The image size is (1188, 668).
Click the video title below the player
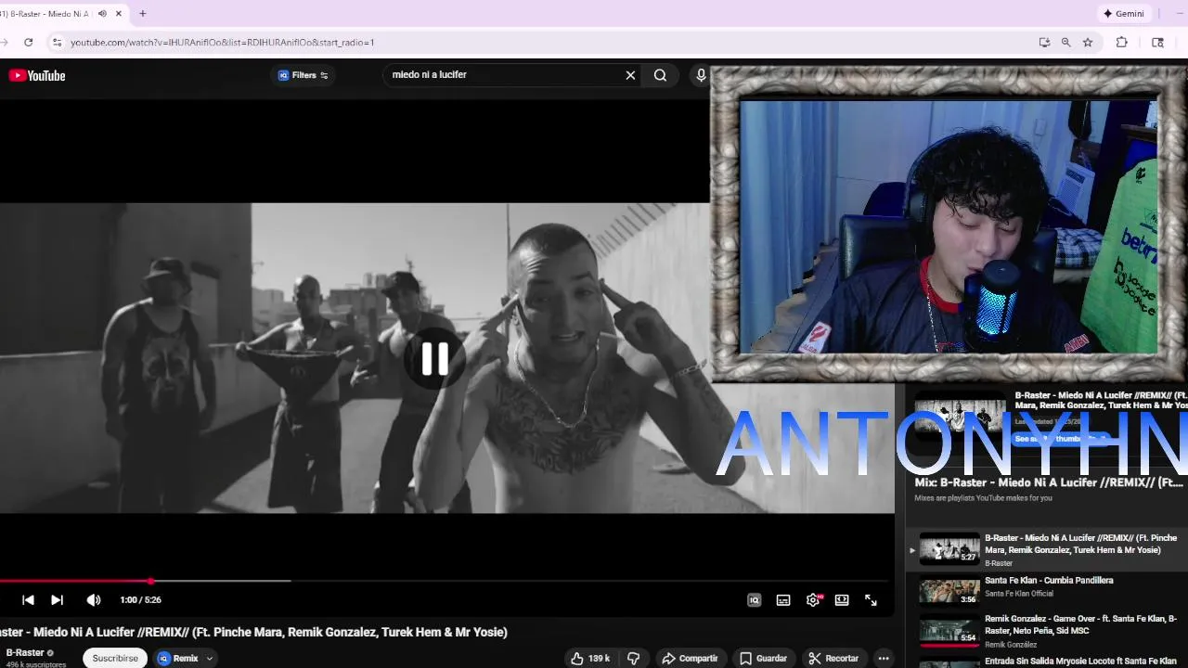tap(254, 632)
